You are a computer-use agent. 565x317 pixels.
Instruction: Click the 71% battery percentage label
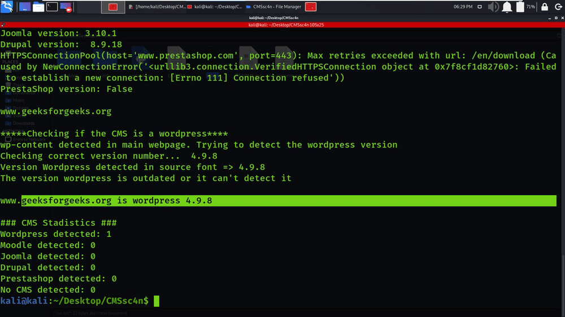click(x=531, y=7)
